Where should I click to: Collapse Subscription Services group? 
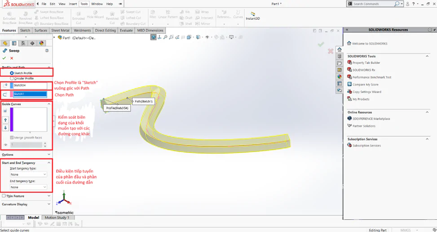(x=427, y=139)
